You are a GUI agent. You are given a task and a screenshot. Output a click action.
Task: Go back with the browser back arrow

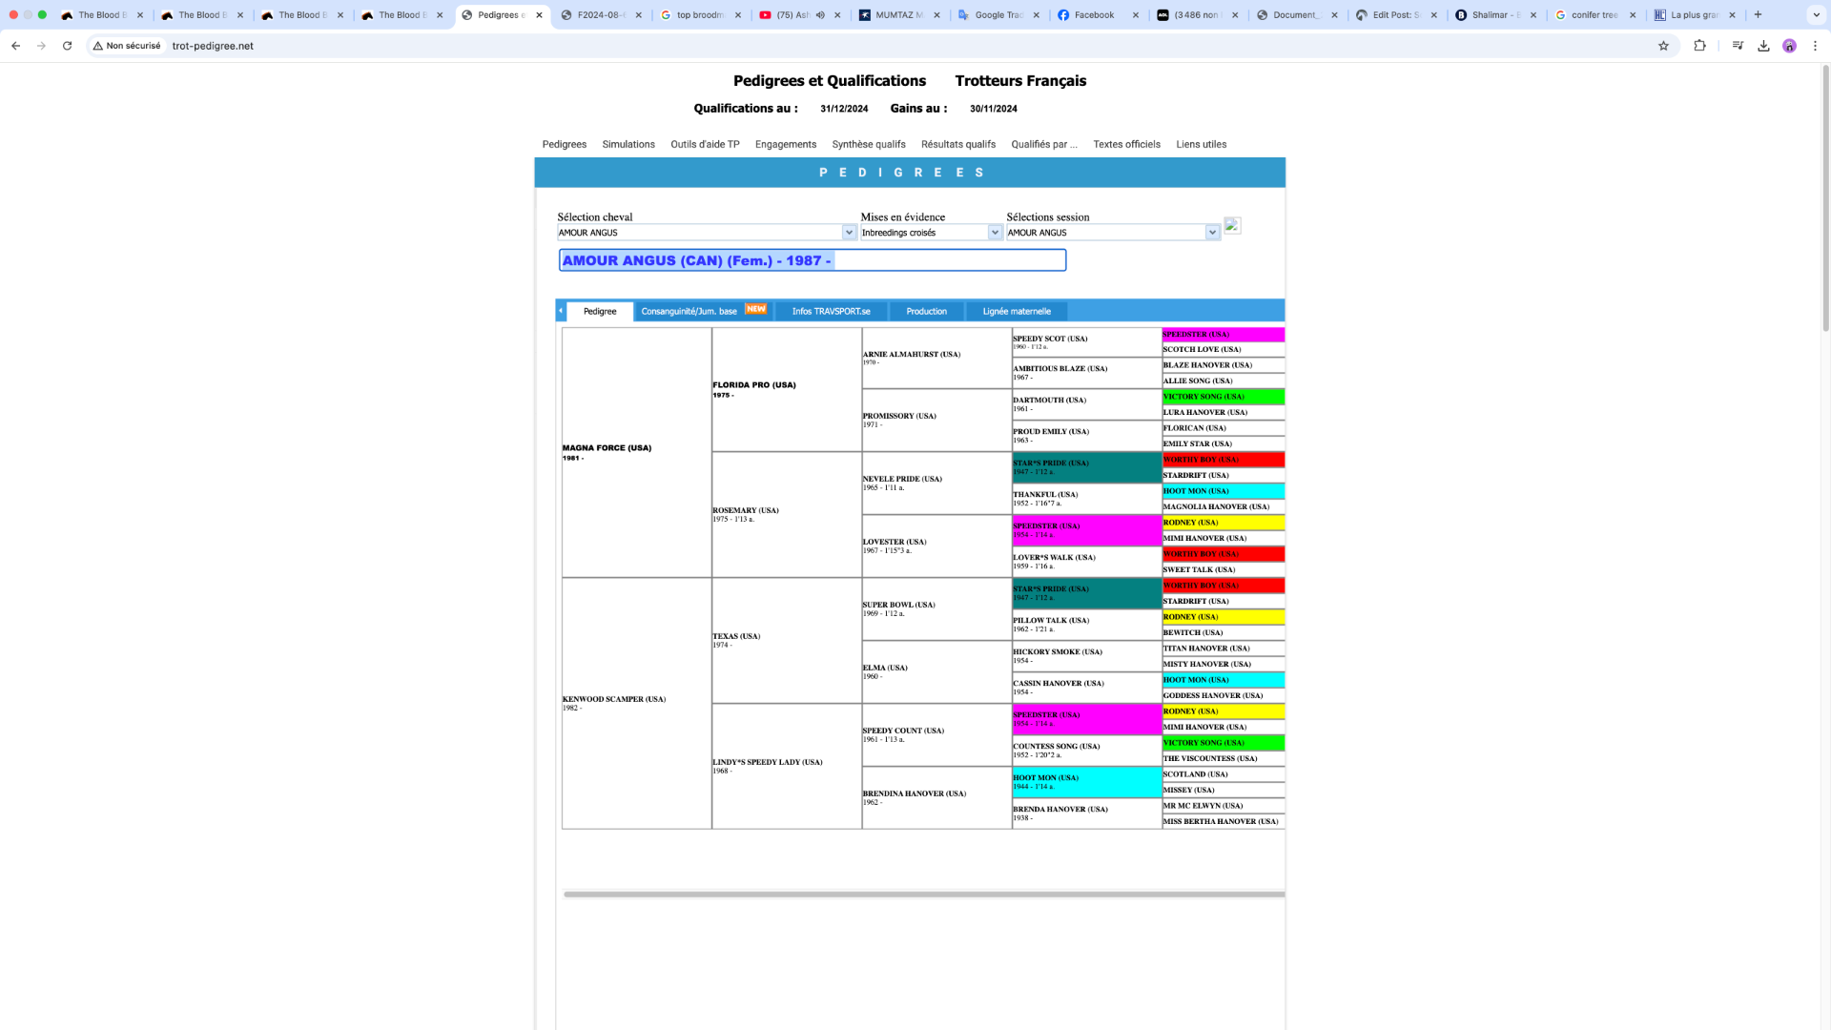[x=15, y=46]
